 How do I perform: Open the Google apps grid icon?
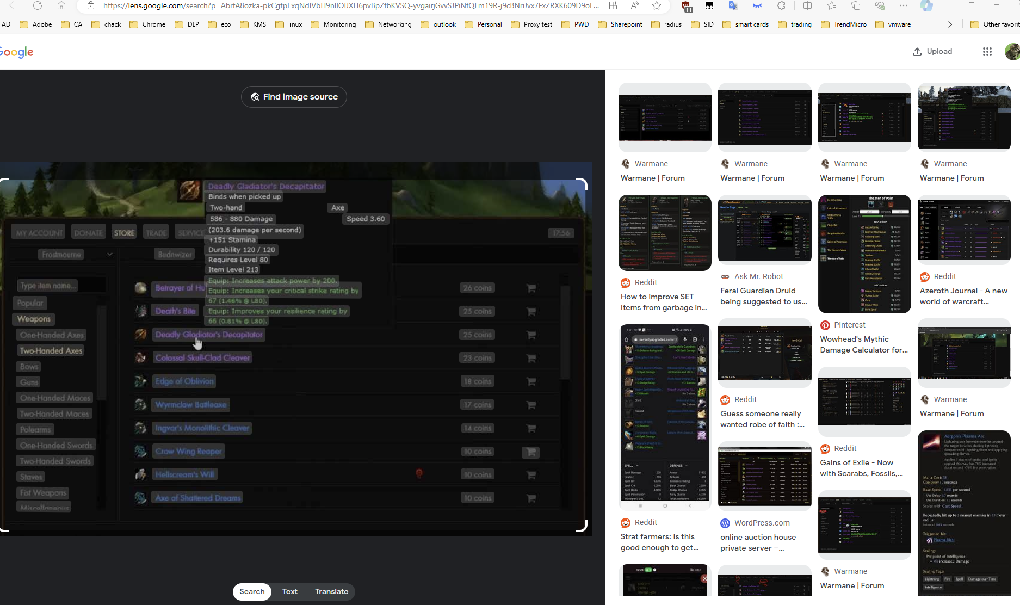point(987,52)
